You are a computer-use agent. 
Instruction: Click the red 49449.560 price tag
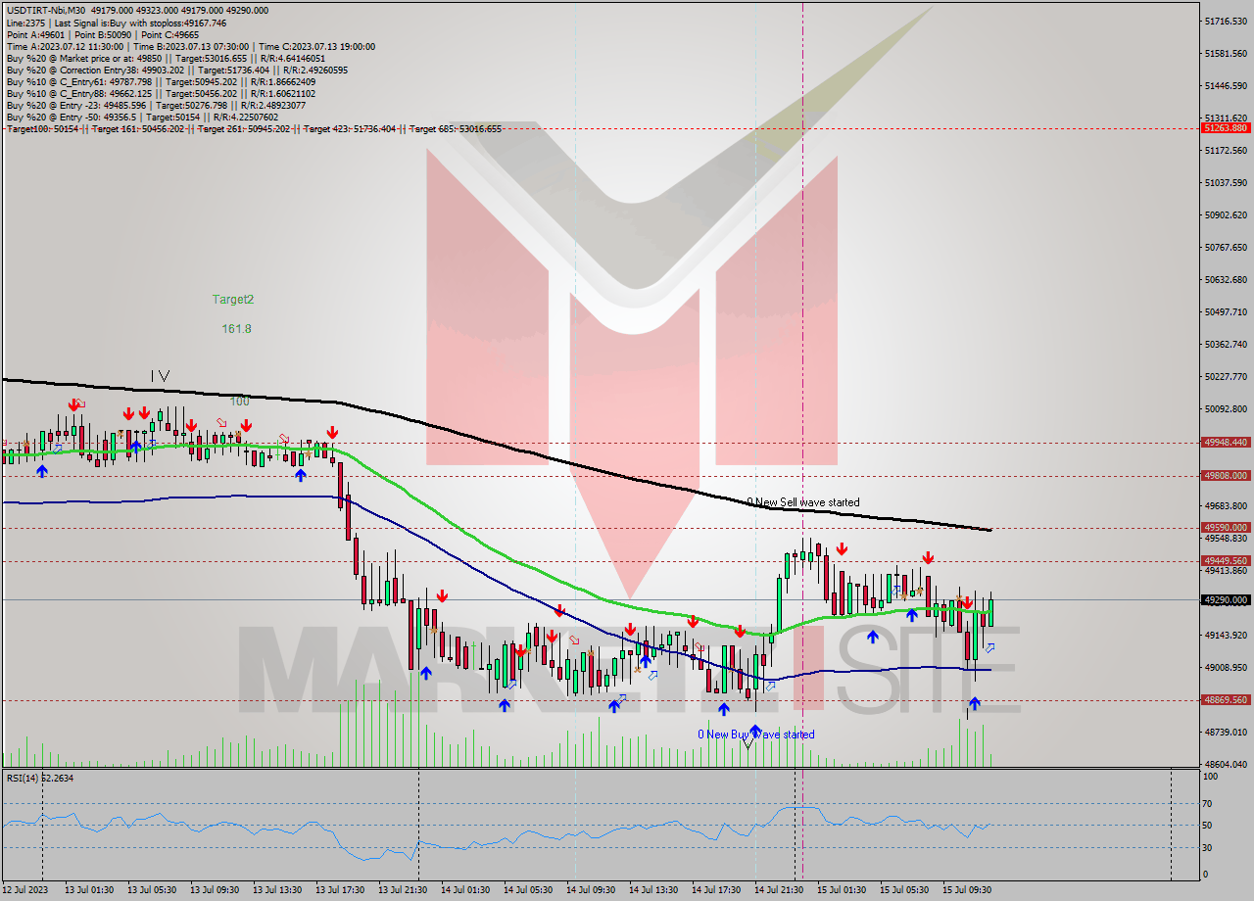click(x=1226, y=560)
